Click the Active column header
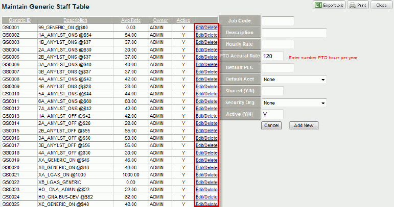Viewport: 394px width, 207px height. tap(183, 20)
